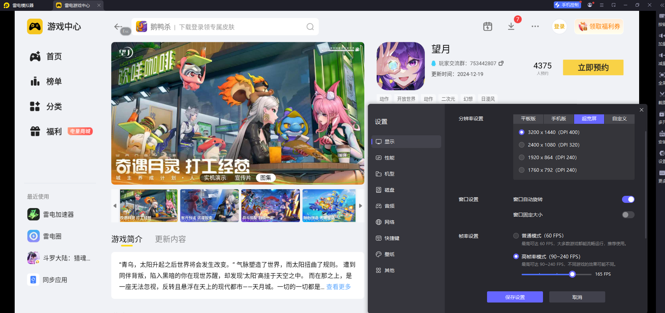
Task: Toggle 窗口自动旋转 switch
Action: pyautogui.click(x=628, y=199)
